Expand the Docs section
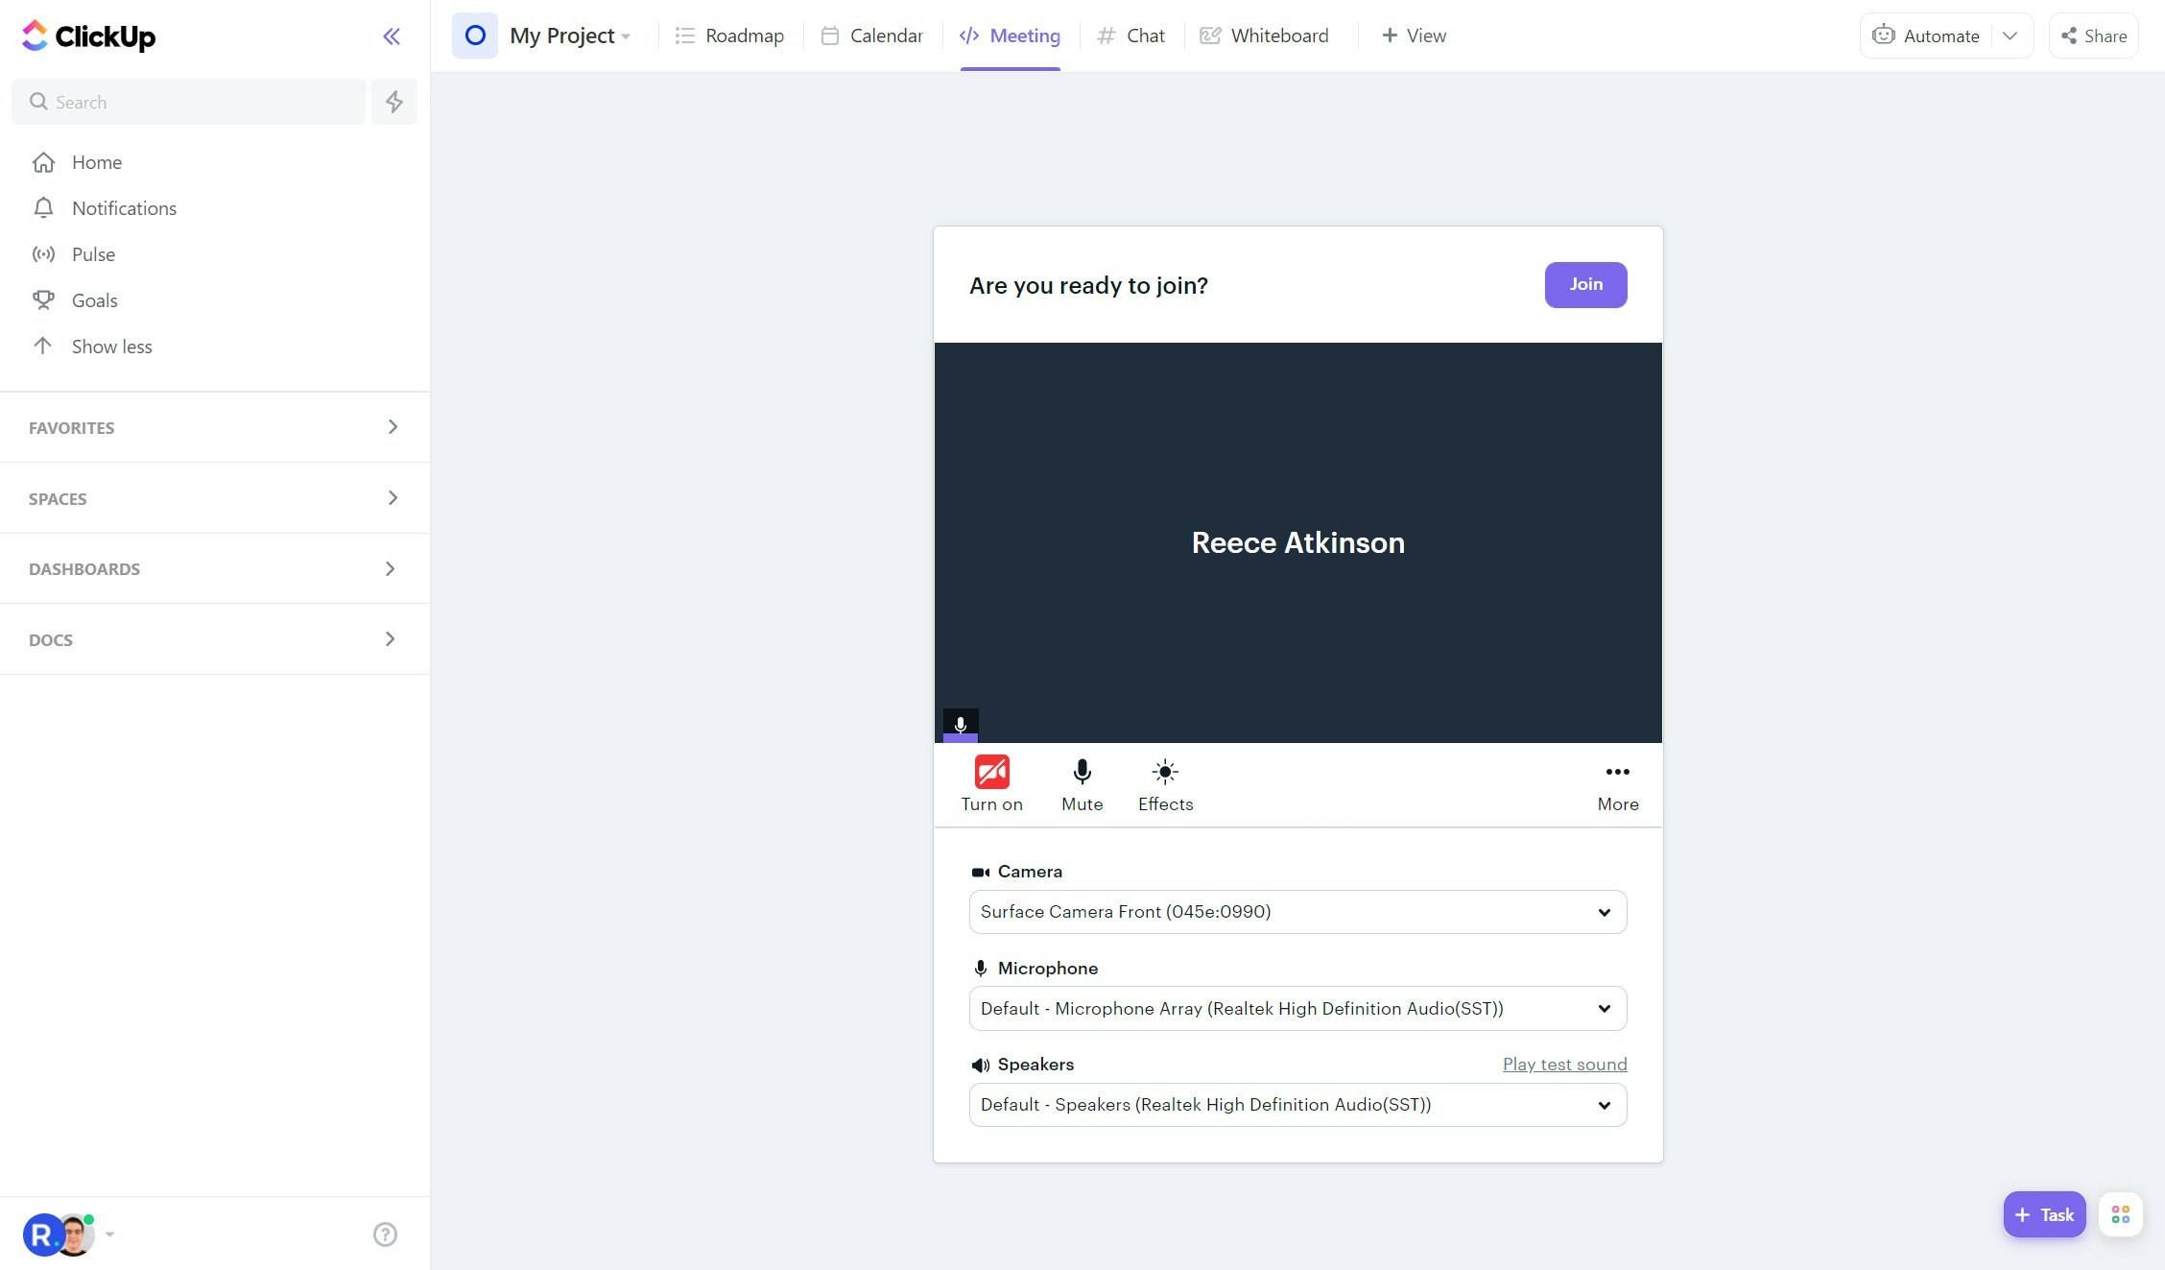This screenshot has width=2165, height=1270. click(215, 639)
